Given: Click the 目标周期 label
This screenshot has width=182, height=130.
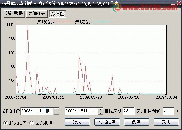Looking at the screenshot, I should 113,111.
